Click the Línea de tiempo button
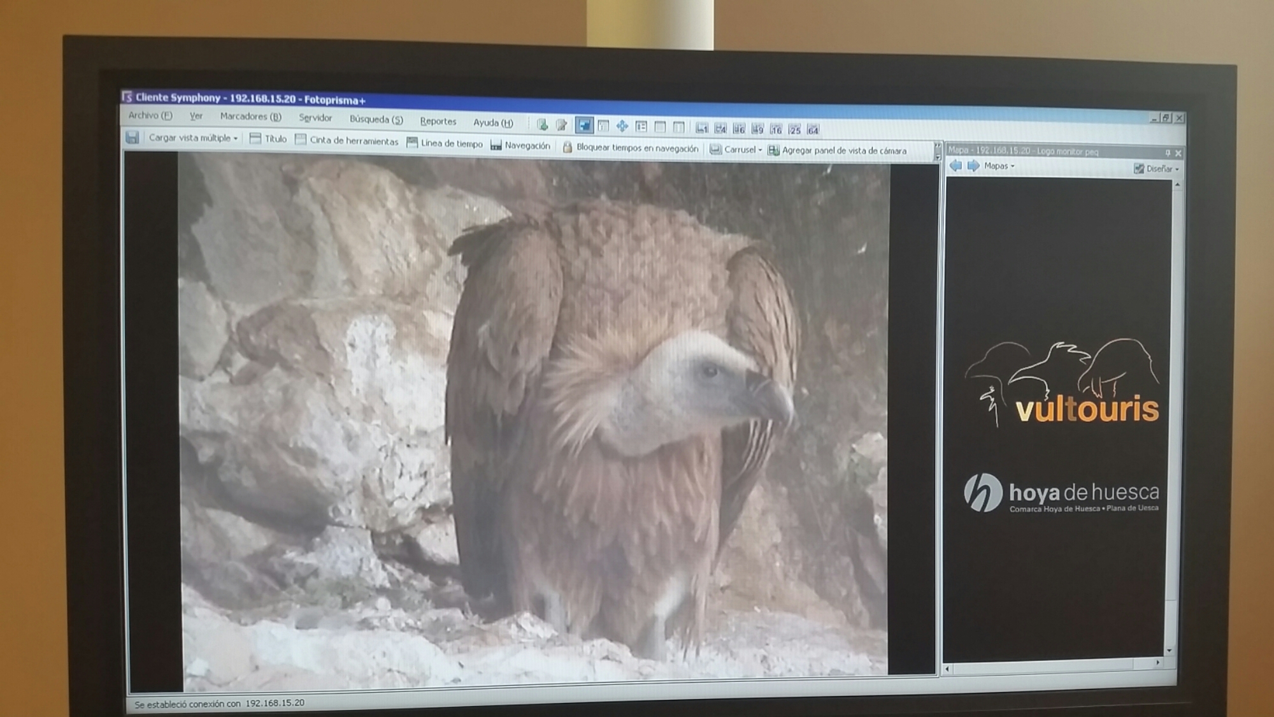1274x717 pixels. coord(445,143)
